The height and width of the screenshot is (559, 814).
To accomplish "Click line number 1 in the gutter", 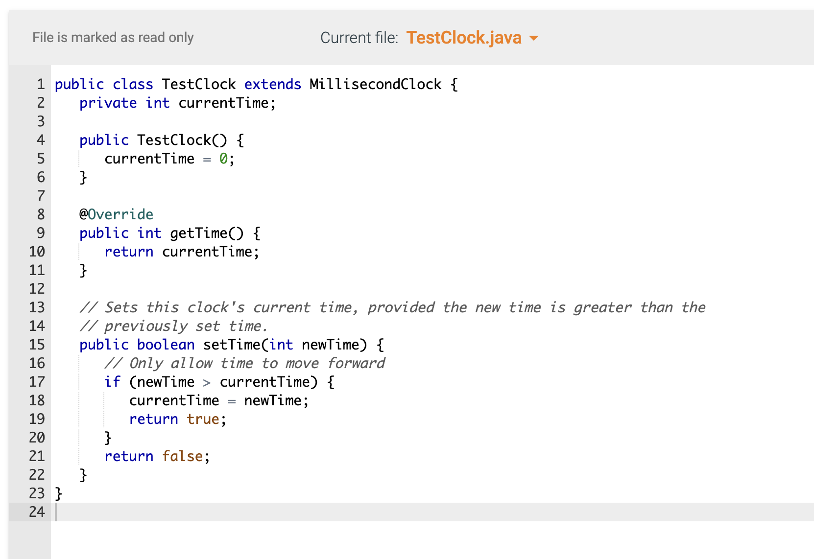I will click(39, 84).
